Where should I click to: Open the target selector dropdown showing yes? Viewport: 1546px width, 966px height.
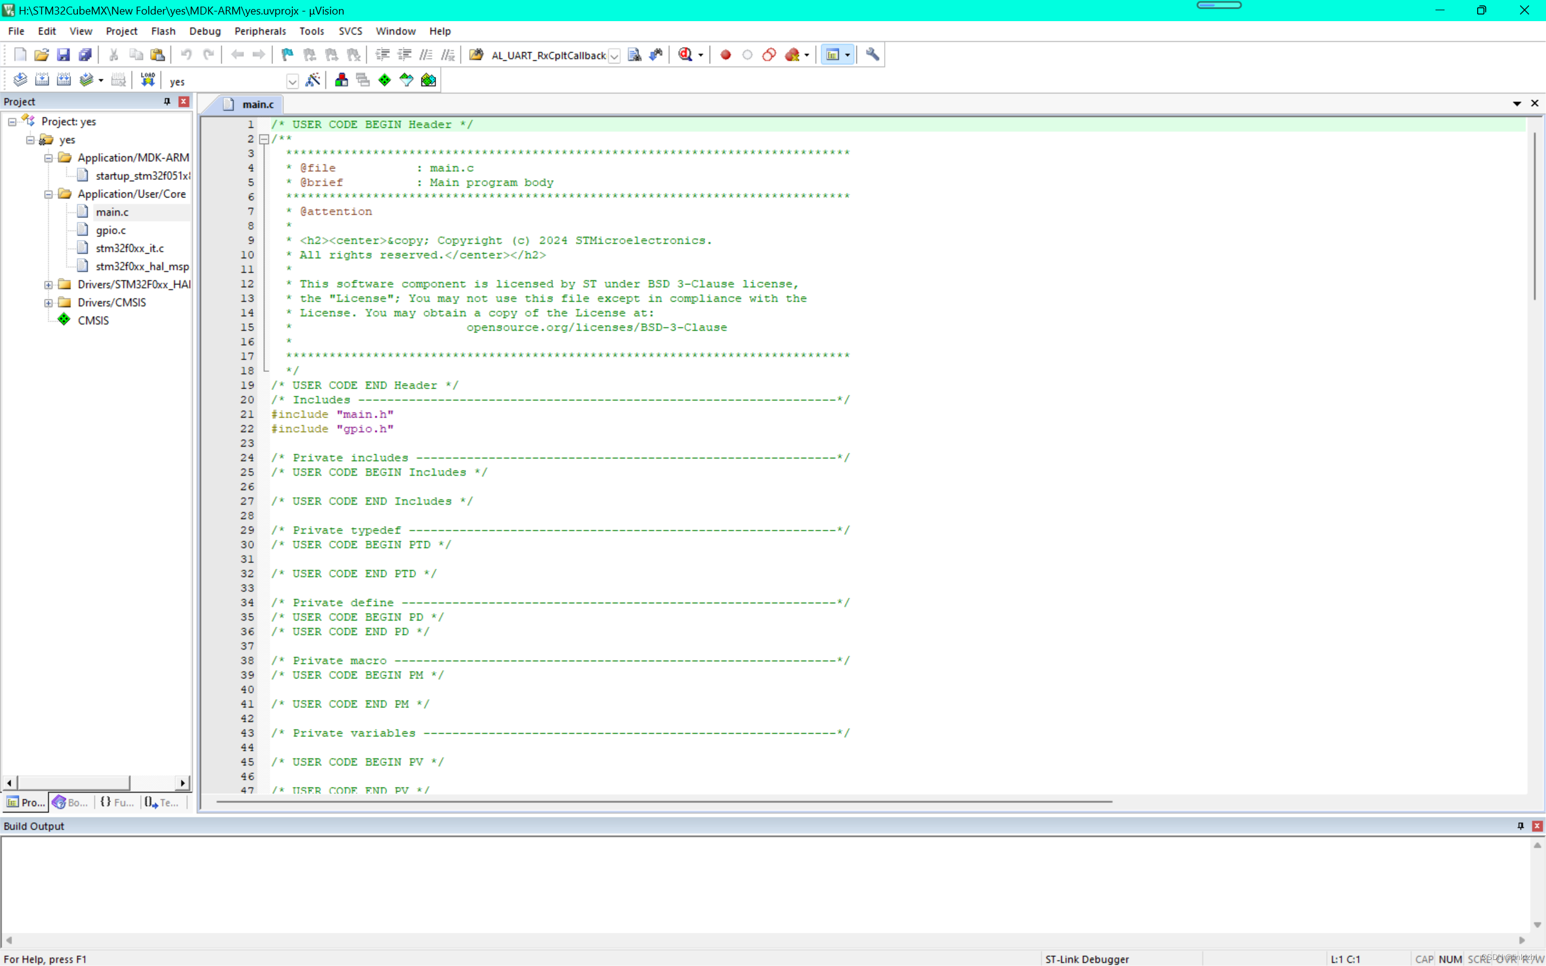tap(292, 81)
